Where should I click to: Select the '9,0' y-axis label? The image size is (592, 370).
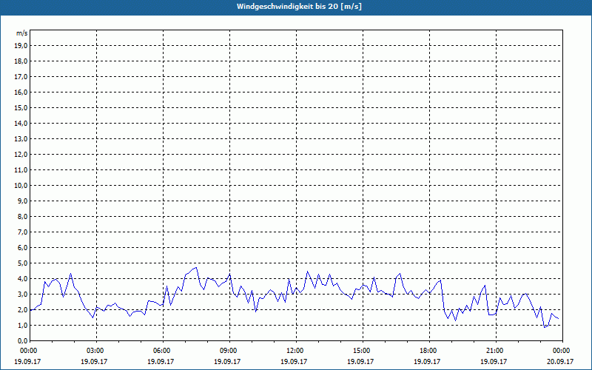pos(22,201)
